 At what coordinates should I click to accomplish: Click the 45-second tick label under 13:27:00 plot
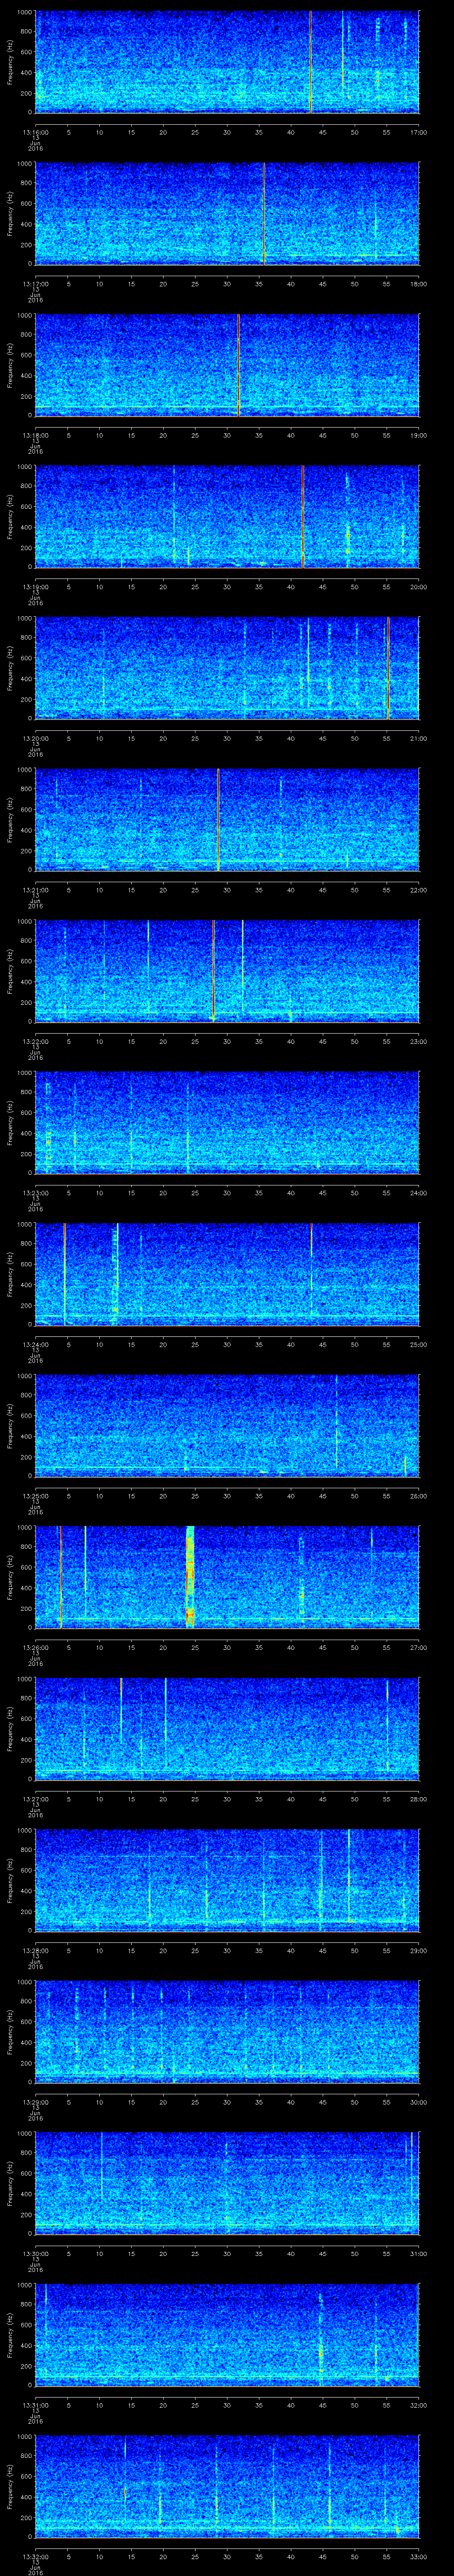click(322, 1799)
